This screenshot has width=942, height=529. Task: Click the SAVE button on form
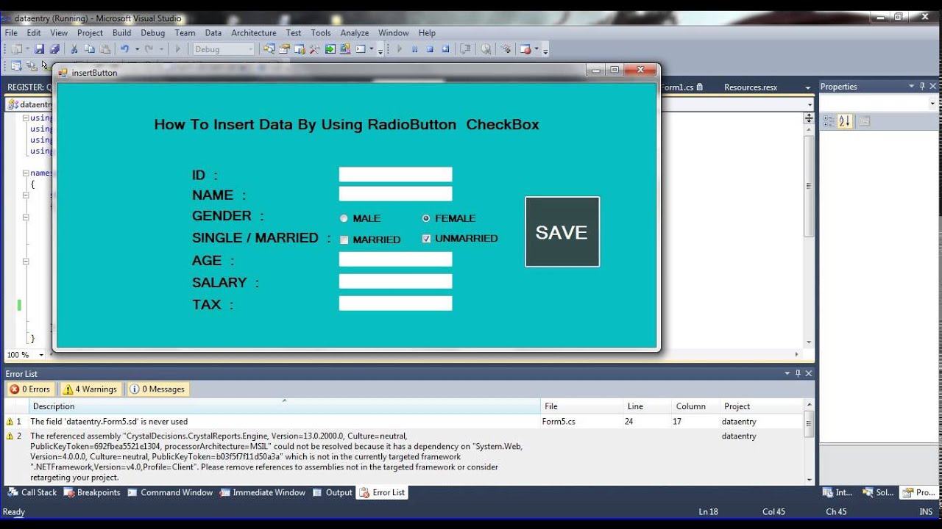(562, 232)
